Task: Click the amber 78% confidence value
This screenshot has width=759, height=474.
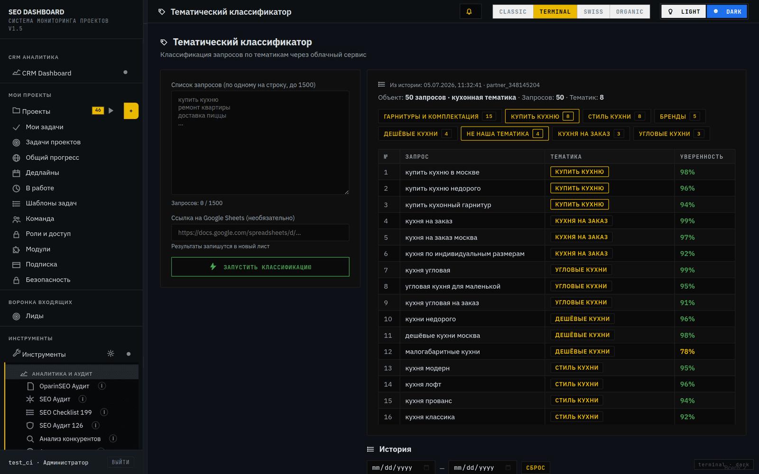Action: pyautogui.click(x=687, y=352)
